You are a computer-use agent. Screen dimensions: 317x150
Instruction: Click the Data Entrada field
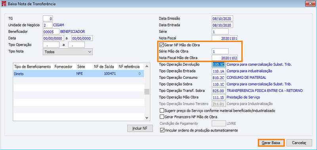pyautogui.click(x=222, y=25)
